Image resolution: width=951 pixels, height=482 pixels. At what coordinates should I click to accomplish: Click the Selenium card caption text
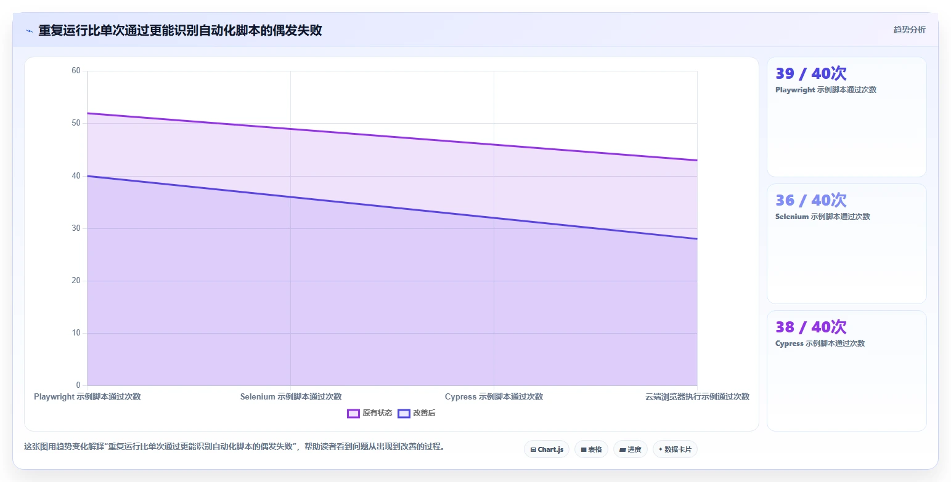pyautogui.click(x=823, y=217)
